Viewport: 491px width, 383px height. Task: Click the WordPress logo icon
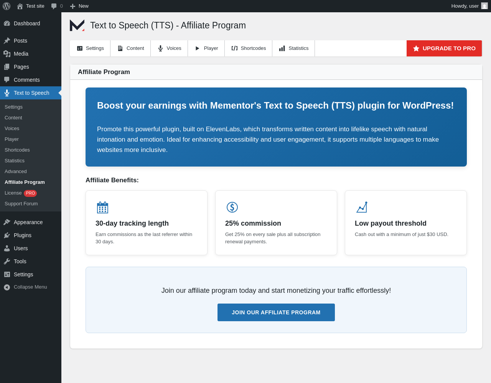[x=7, y=6]
